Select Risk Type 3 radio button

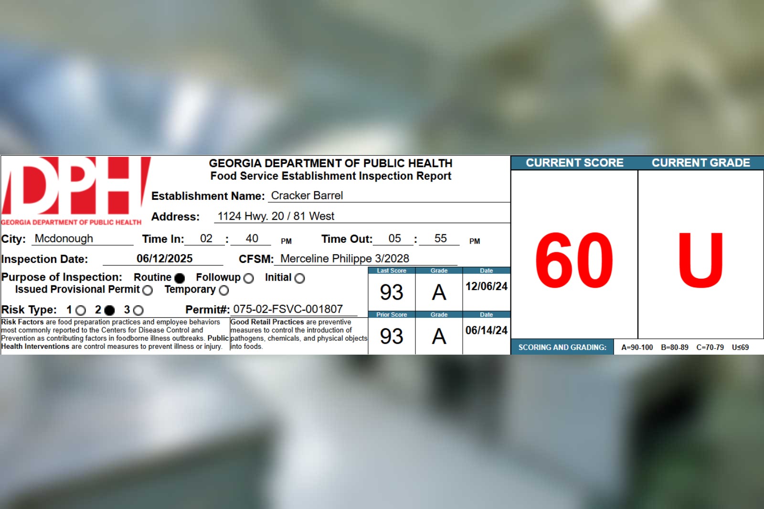click(x=138, y=311)
